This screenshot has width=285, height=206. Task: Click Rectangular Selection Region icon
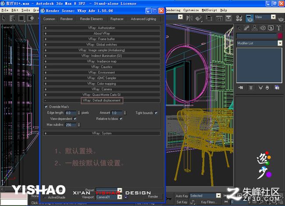(x=21, y=18)
